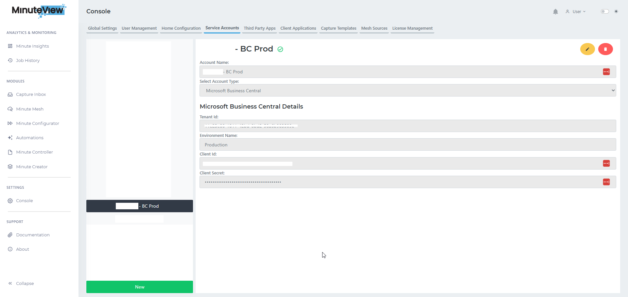The height and width of the screenshot is (297, 628).
Task: Toggle dark mode switch
Action: click(605, 11)
